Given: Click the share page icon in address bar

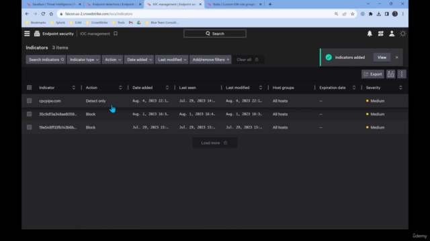Looking at the screenshot, I should coord(345,14).
